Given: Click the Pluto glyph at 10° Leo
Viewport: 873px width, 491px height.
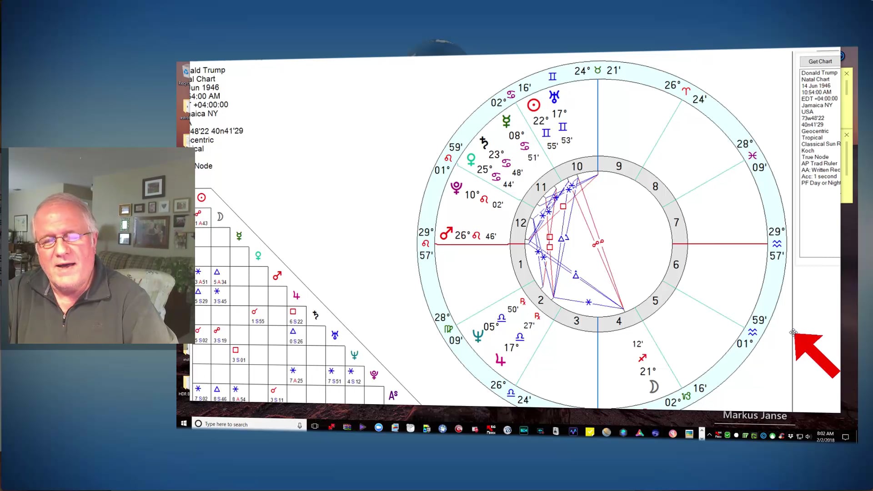Looking at the screenshot, I should 456,187.
